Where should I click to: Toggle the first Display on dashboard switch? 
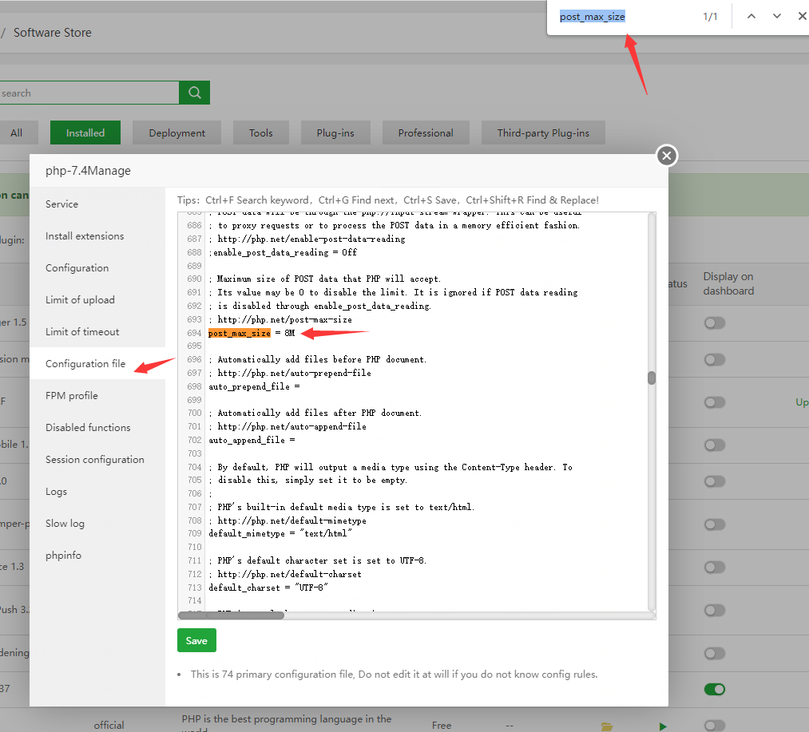(x=715, y=323)
